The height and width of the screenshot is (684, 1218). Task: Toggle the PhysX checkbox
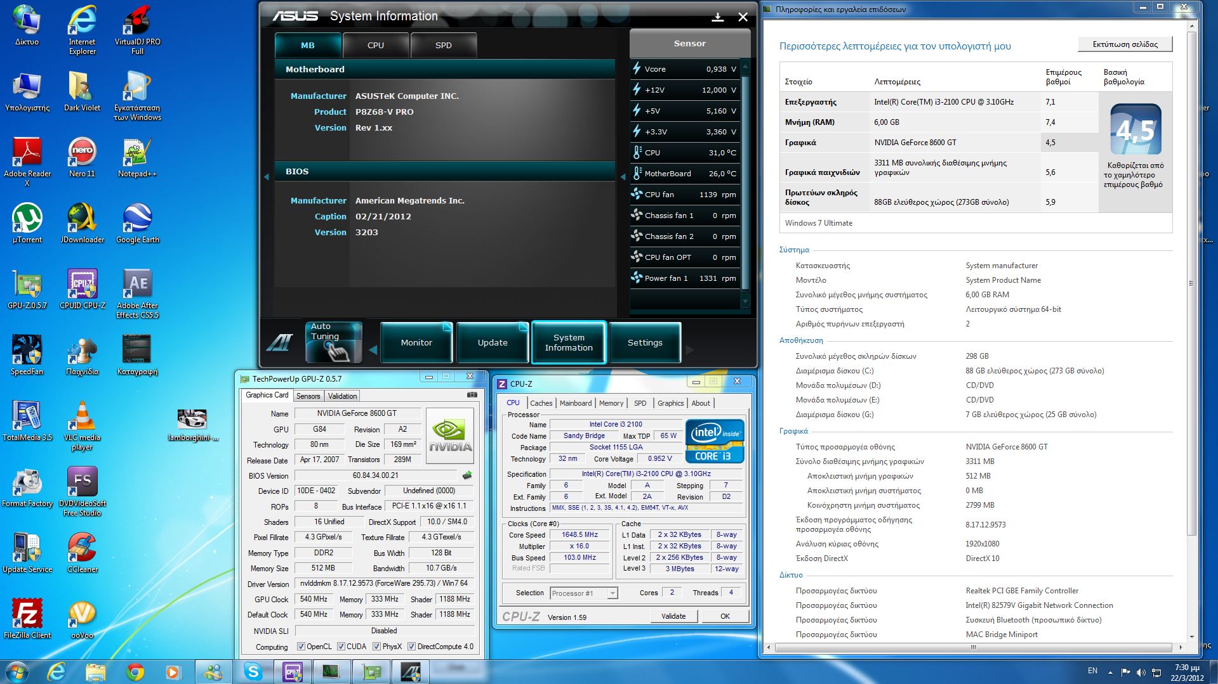pos(376,647)
